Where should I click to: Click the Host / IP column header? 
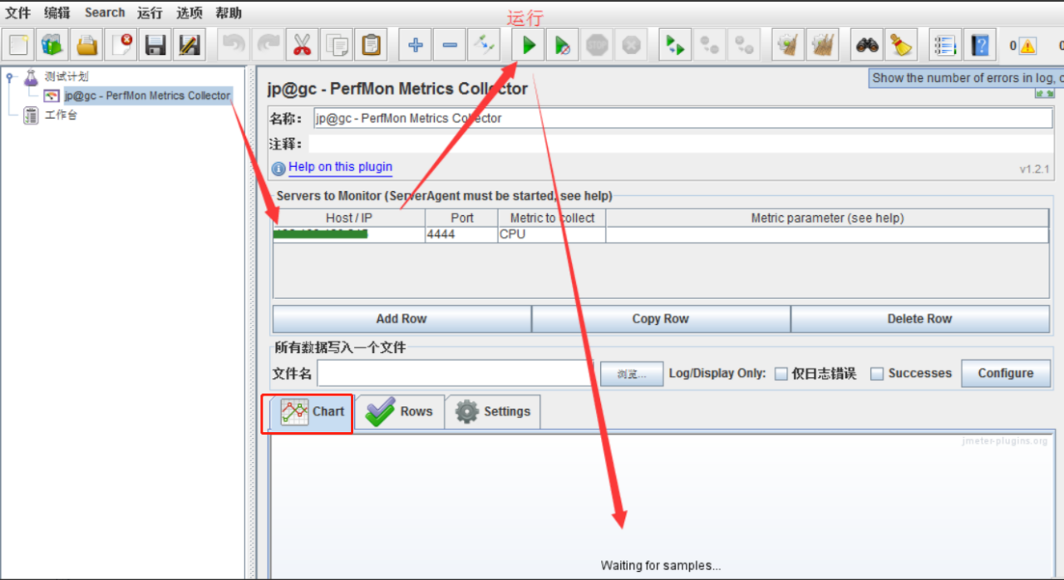349,218
